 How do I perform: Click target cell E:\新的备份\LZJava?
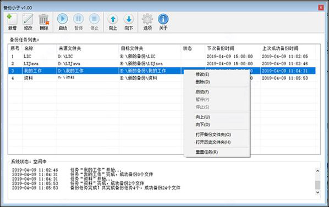point(141,64)
